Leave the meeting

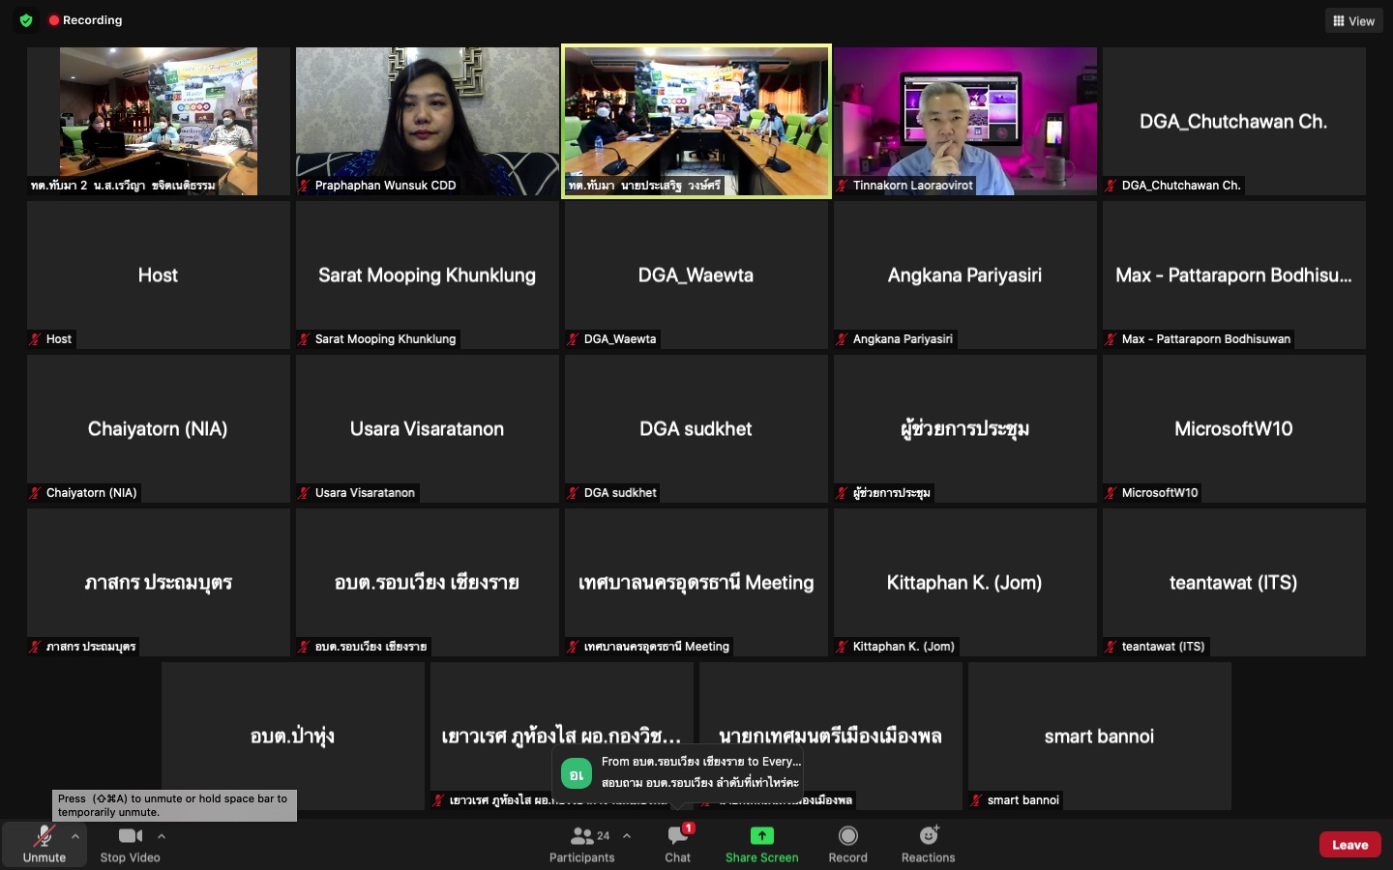pyautogui.click(x=1349, y=844)
